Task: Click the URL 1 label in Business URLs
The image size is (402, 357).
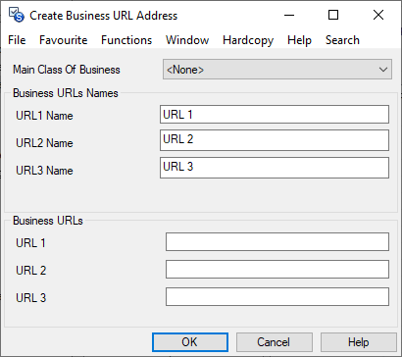Action: (30, 243)
